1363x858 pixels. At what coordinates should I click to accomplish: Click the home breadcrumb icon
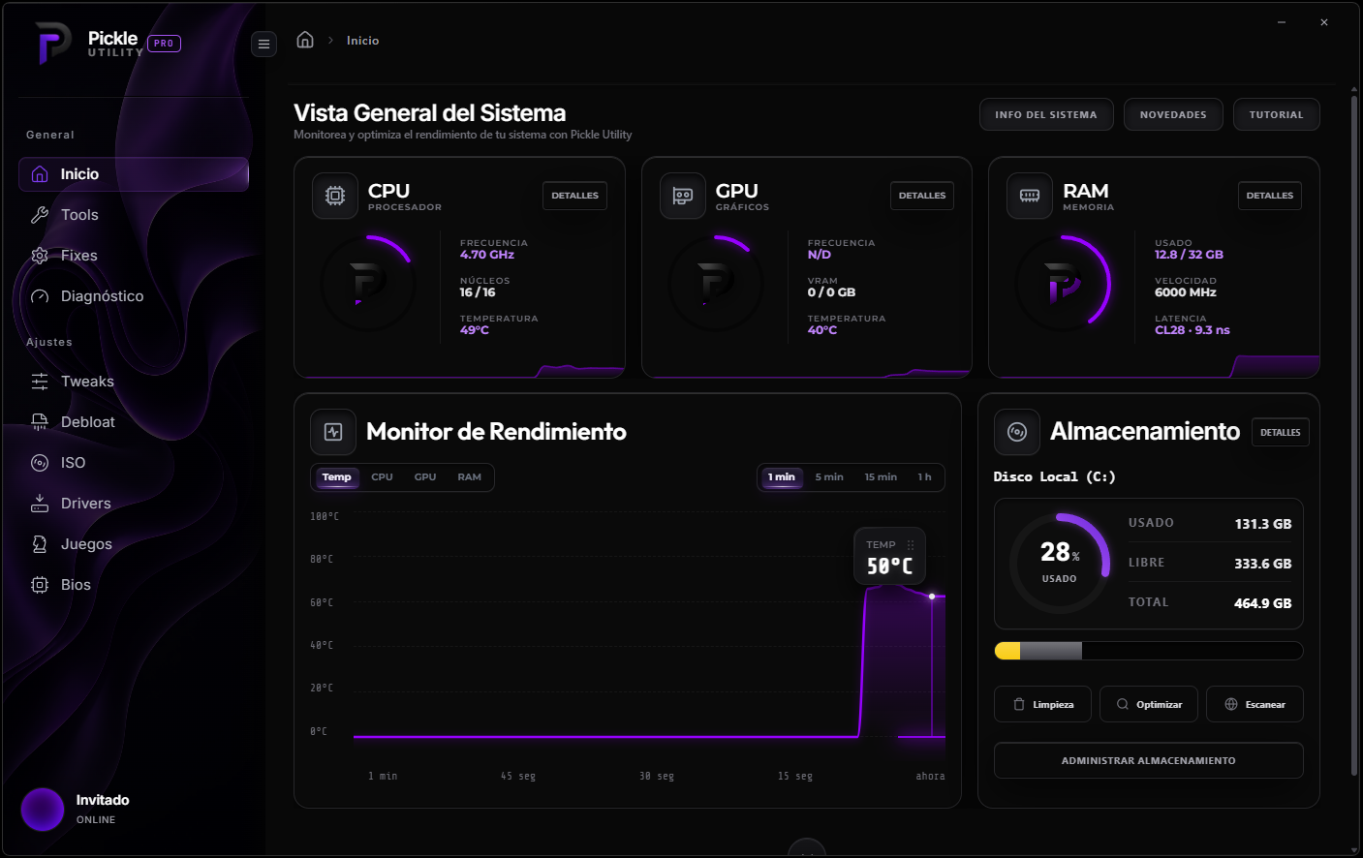(305, 40)
